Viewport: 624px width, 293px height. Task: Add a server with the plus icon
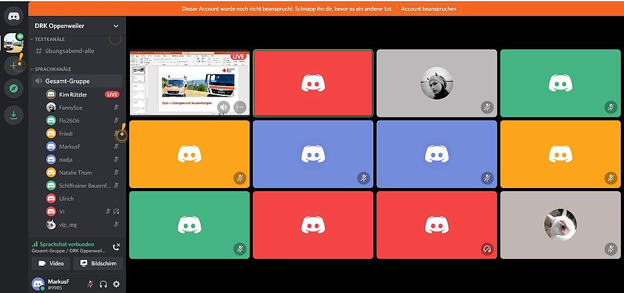point(14,65)
